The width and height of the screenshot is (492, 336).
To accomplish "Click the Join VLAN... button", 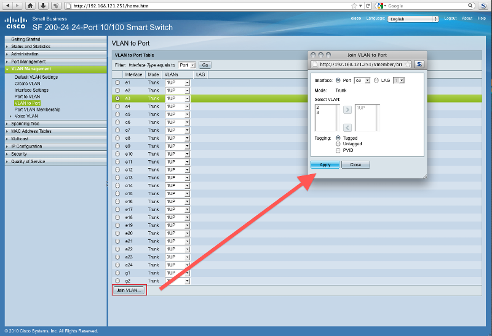I will tap(129, 290).
